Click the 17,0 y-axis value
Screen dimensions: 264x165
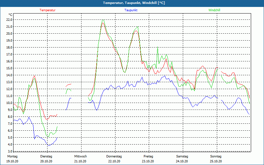[x=10, y=54]
